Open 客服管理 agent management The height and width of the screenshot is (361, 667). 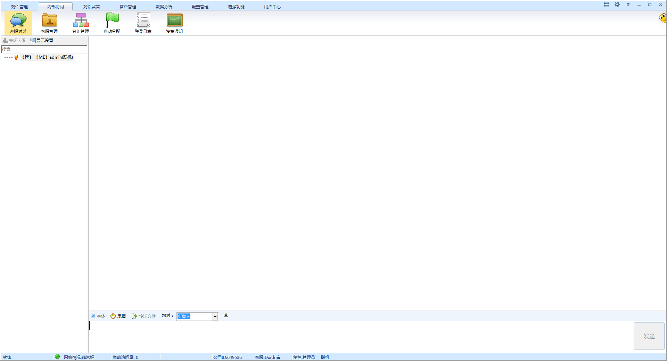point(49,23)
